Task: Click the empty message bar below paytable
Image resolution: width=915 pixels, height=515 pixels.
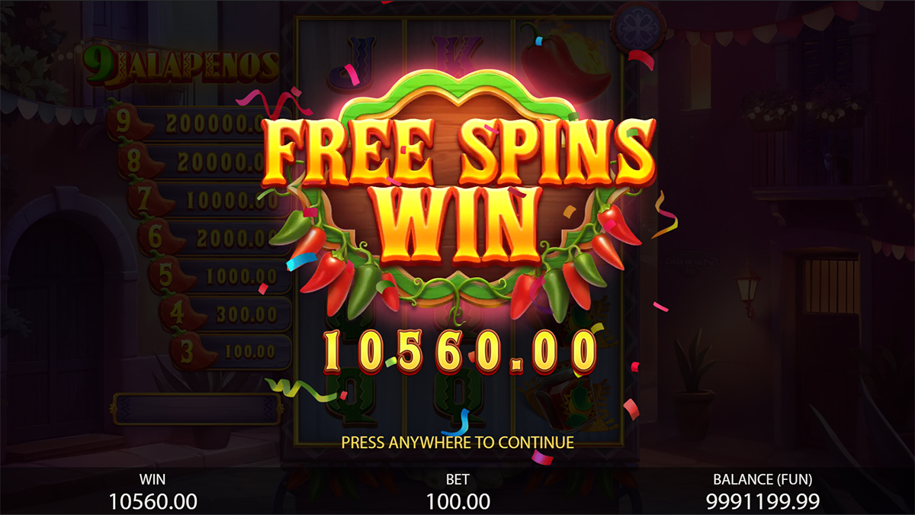Action: (x=197, y=408)
